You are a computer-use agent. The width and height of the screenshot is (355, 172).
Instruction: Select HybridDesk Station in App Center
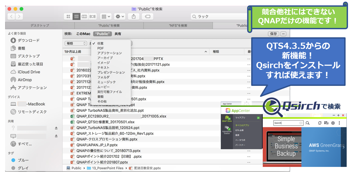pyautogui.click(x=227, y=129)
